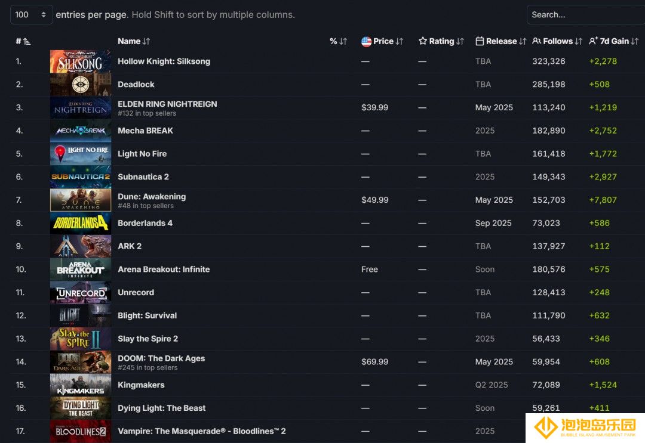645x443 pixels.
Task: Open Vampire: The Masquerade Bloodlines 2 link
Action: (202, 431)
